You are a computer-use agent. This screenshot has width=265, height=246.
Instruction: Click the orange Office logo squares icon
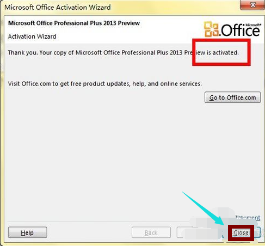pos(211,29)
